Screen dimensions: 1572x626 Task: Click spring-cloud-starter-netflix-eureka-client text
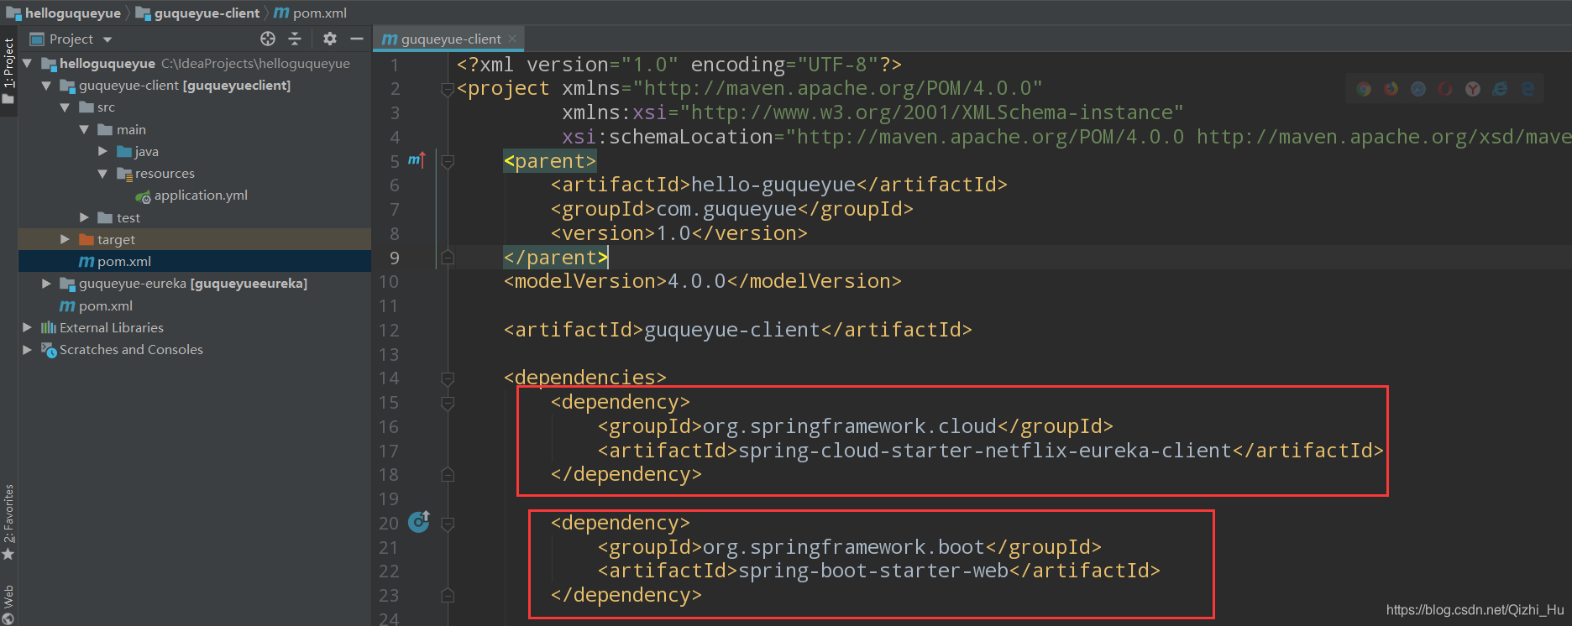[x=984, y=451]
